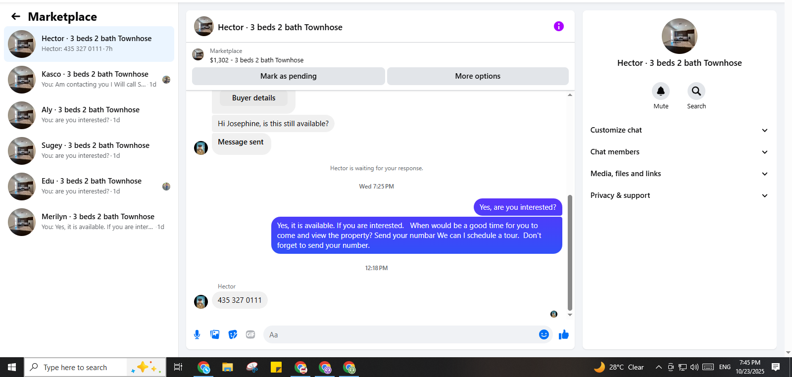Attach a file using the photo icon
792x377 pixels.
tap(215, 334)
